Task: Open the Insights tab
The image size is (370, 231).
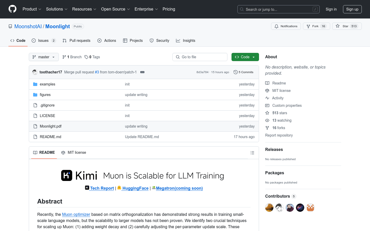Action: point(186,41)
